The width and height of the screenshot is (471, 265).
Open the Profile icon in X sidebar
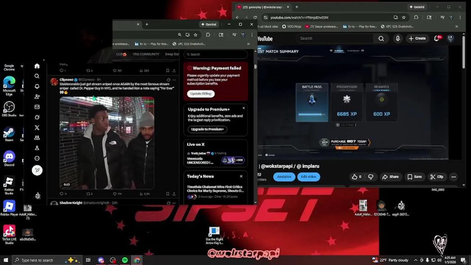point(37,148)
